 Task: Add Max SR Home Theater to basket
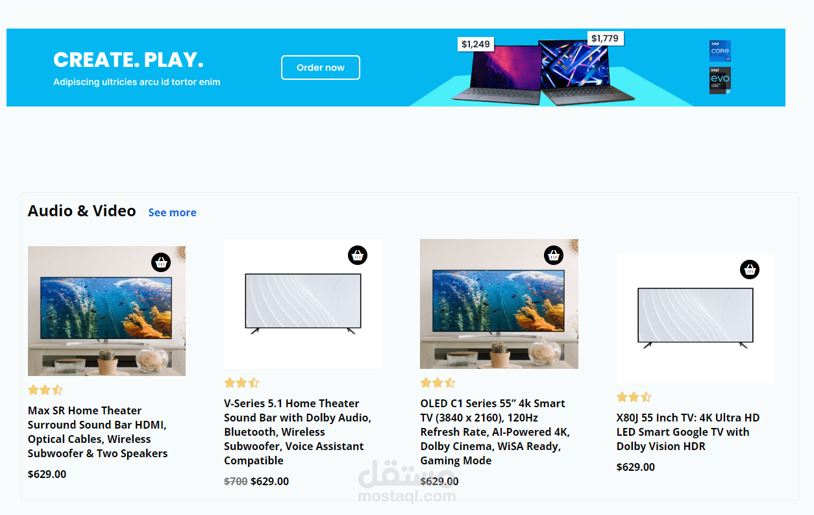coord(162,262)
